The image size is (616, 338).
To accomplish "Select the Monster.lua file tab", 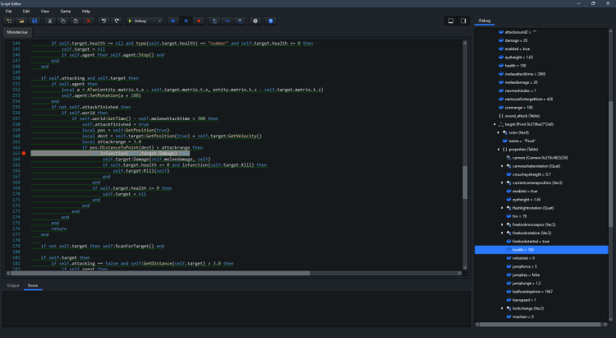I will click(x=18, y=33).
